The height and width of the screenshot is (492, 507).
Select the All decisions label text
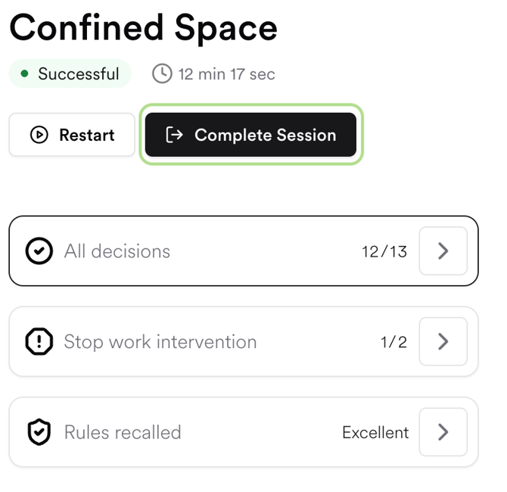pos(117,251)
